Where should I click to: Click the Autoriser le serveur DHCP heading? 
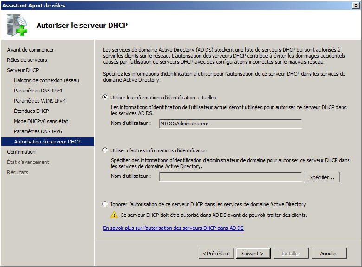[82, 25]
